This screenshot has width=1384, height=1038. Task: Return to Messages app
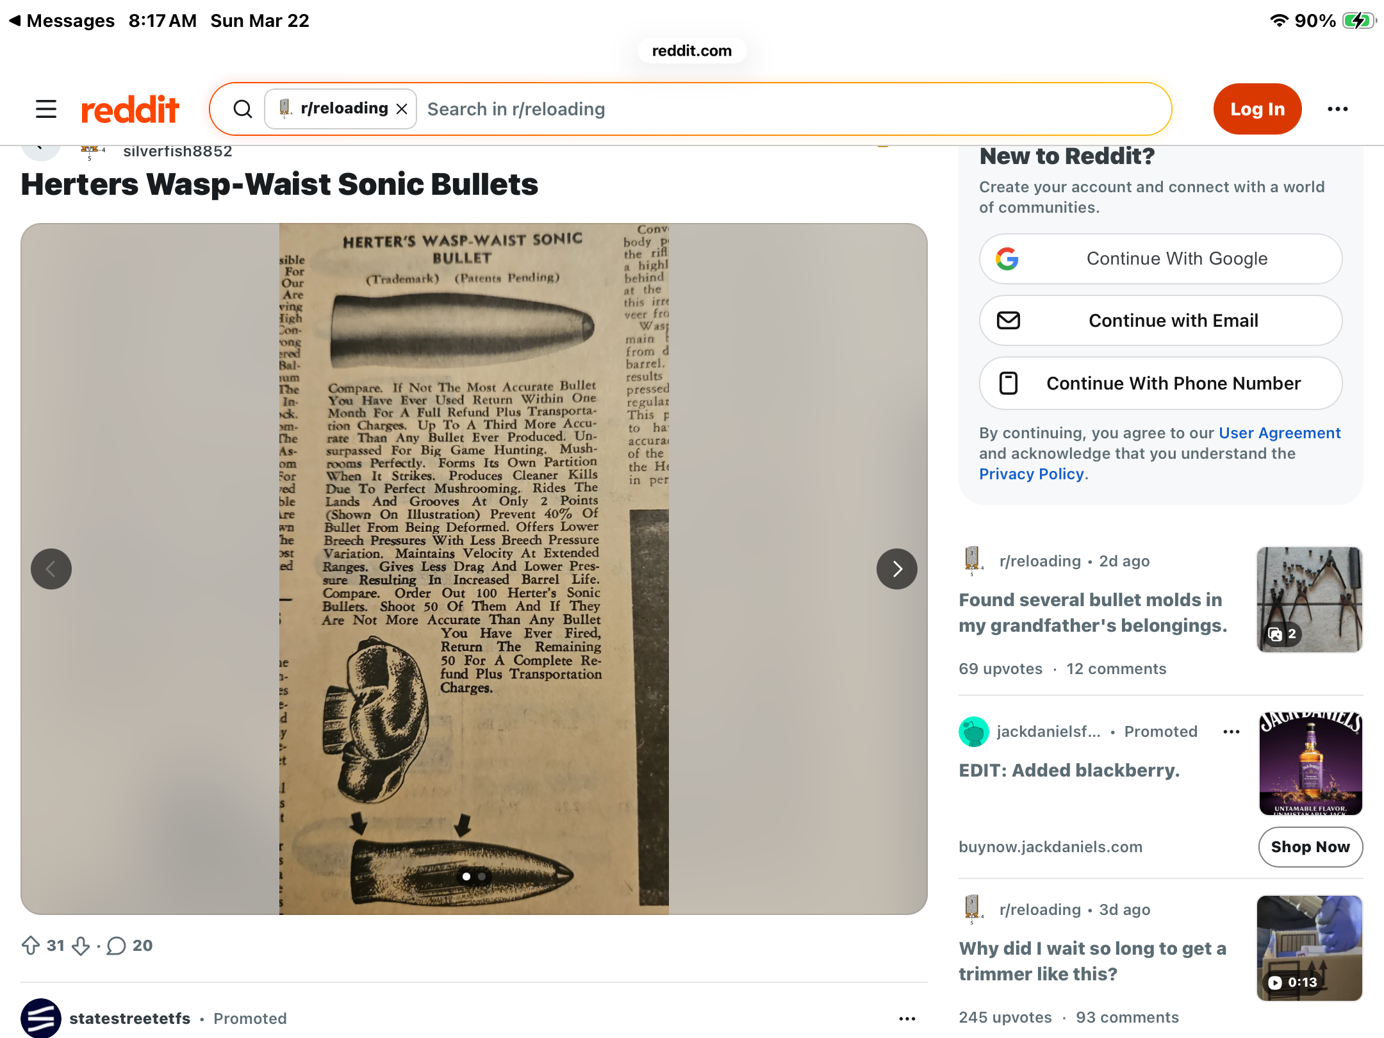[62, 21]
